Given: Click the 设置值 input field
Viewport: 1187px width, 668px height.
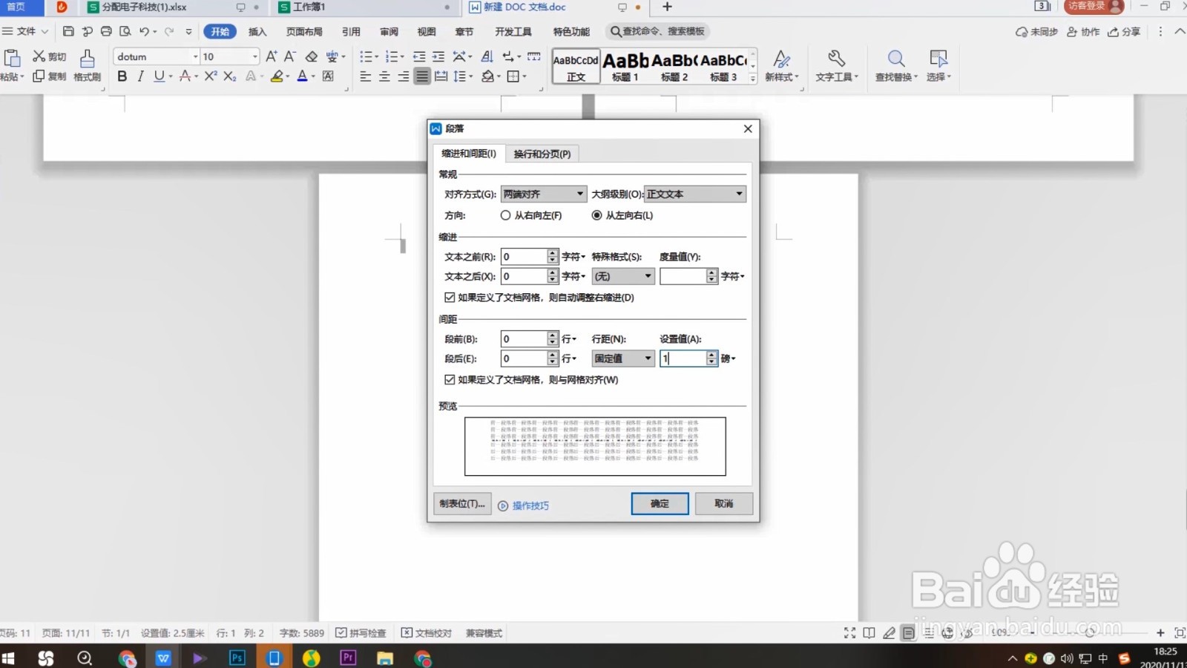Looking at the screenshot, I should (683, 358).
